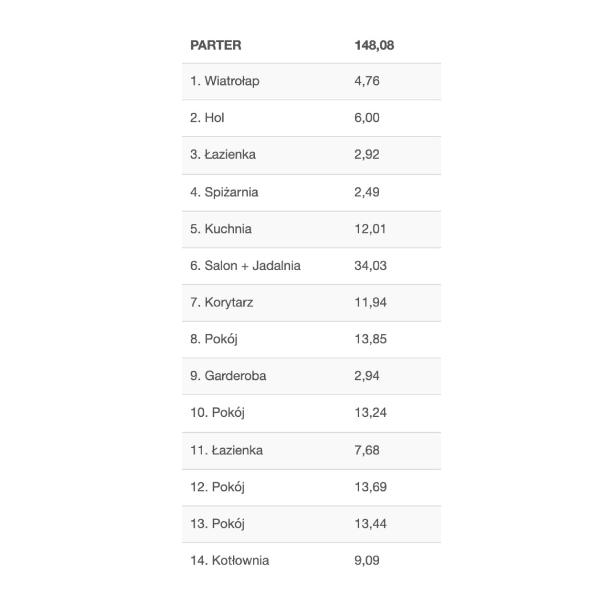Click the 12,01 area value

(370, 229)
